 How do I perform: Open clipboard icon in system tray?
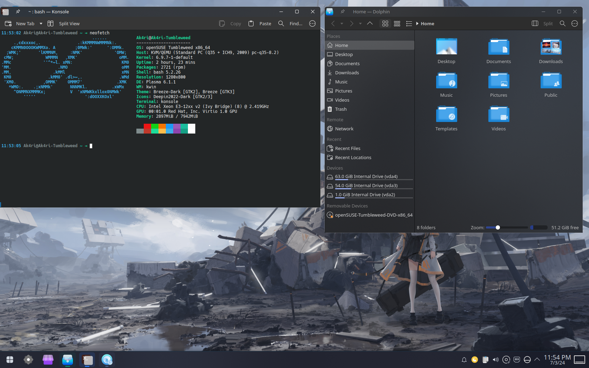pyautogui.click(x=485, y=360)
